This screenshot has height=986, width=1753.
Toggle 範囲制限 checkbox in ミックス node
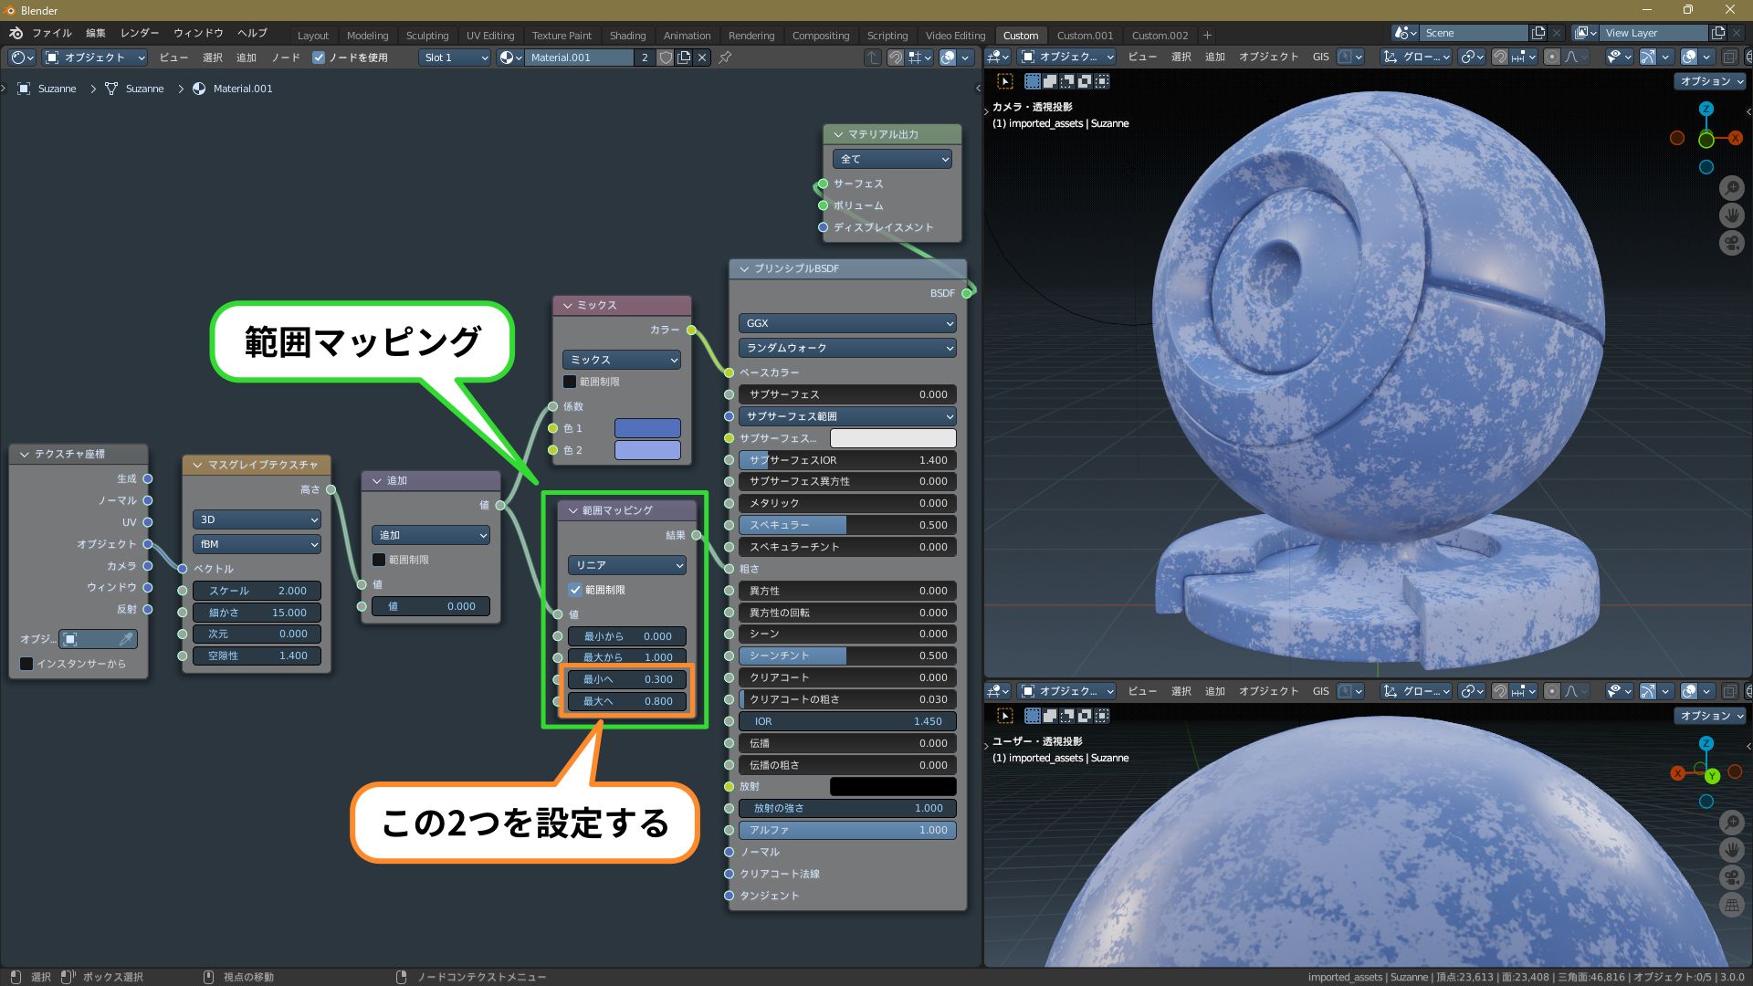coord(570,382)
